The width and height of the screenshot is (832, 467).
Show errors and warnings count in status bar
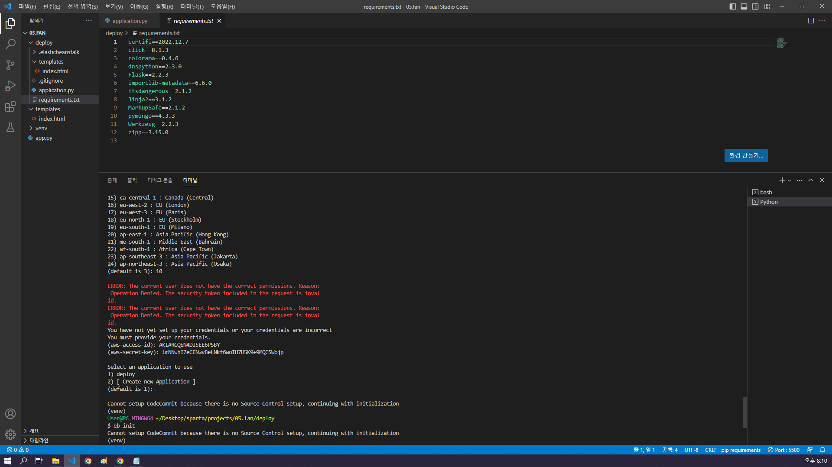pos(18,450)
